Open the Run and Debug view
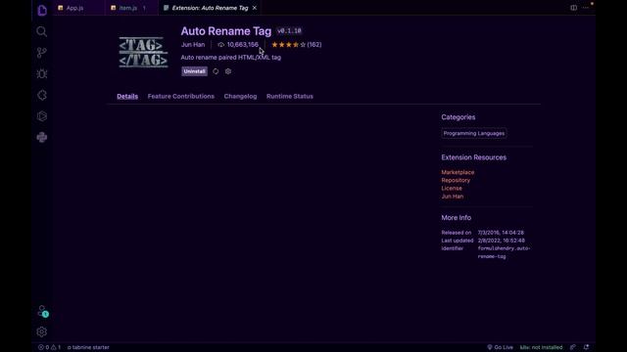 pyautogui.click(x=41, y=74)
